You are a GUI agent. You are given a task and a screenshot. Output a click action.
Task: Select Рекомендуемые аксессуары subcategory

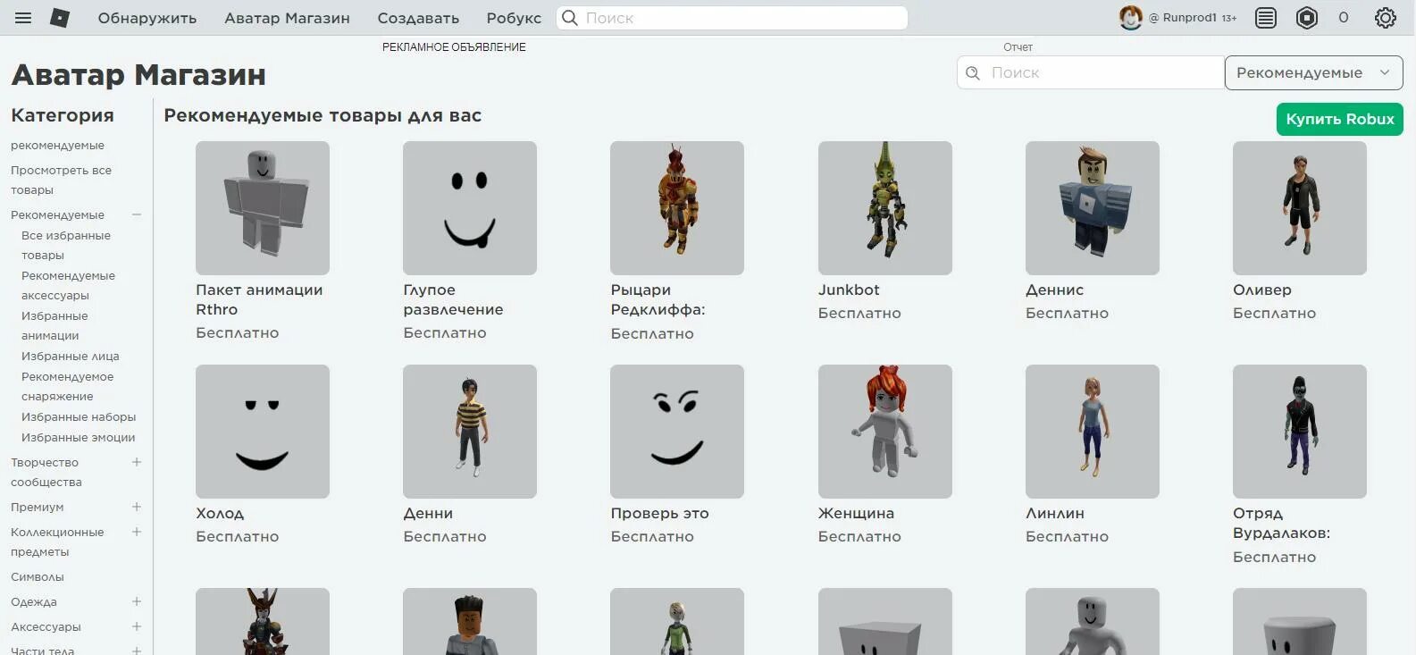click(x=68, y=285)
